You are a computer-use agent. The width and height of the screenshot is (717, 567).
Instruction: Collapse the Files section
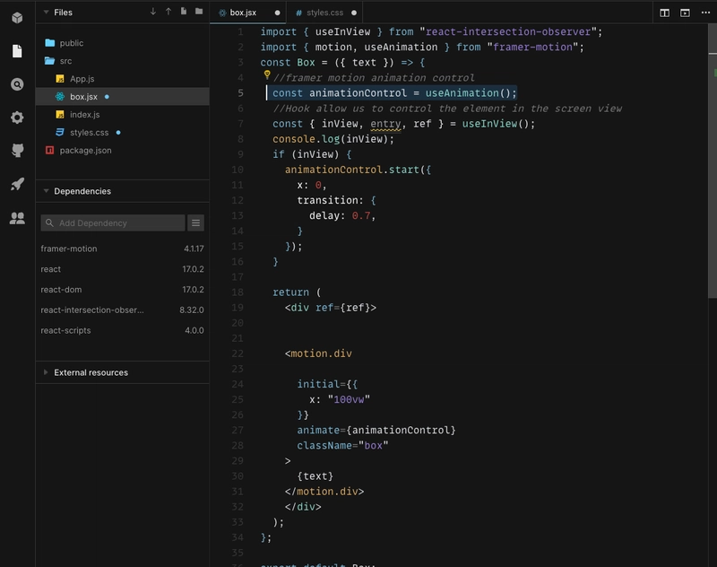(46, 12)
